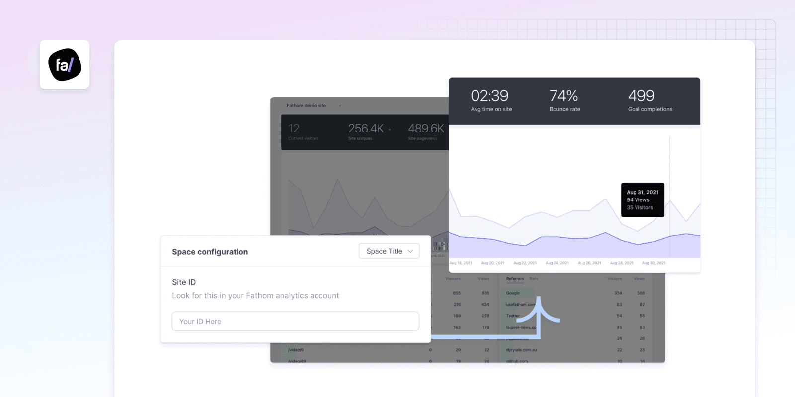Click the Visitors column header in Referrers table
The image size is (795, 397).
click(x=615, y=279)
